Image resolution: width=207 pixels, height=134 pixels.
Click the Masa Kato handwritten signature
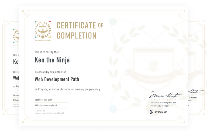point(166,95)
